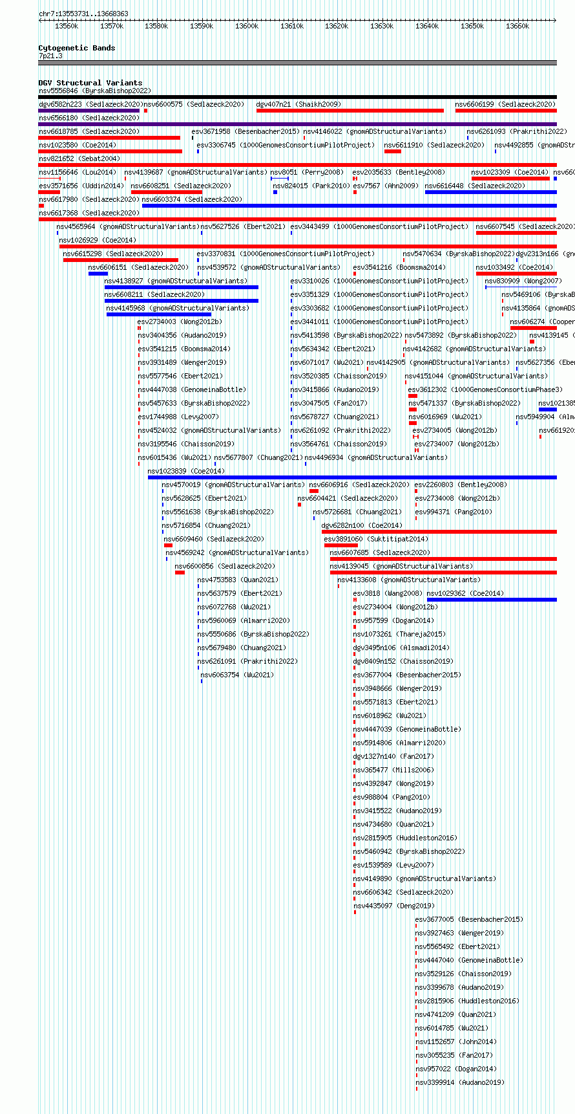Select esv3677005 (Besenbacher2015) label
Viewport: 575px width, 1114px height.
pos(469,919)
